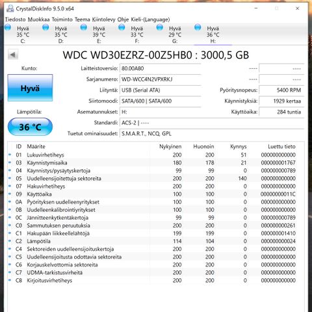The image size is (312, 312).
Task: Click the disk title WDC WD30EZRZ-00Z5HB0
Action: [127, 55]
